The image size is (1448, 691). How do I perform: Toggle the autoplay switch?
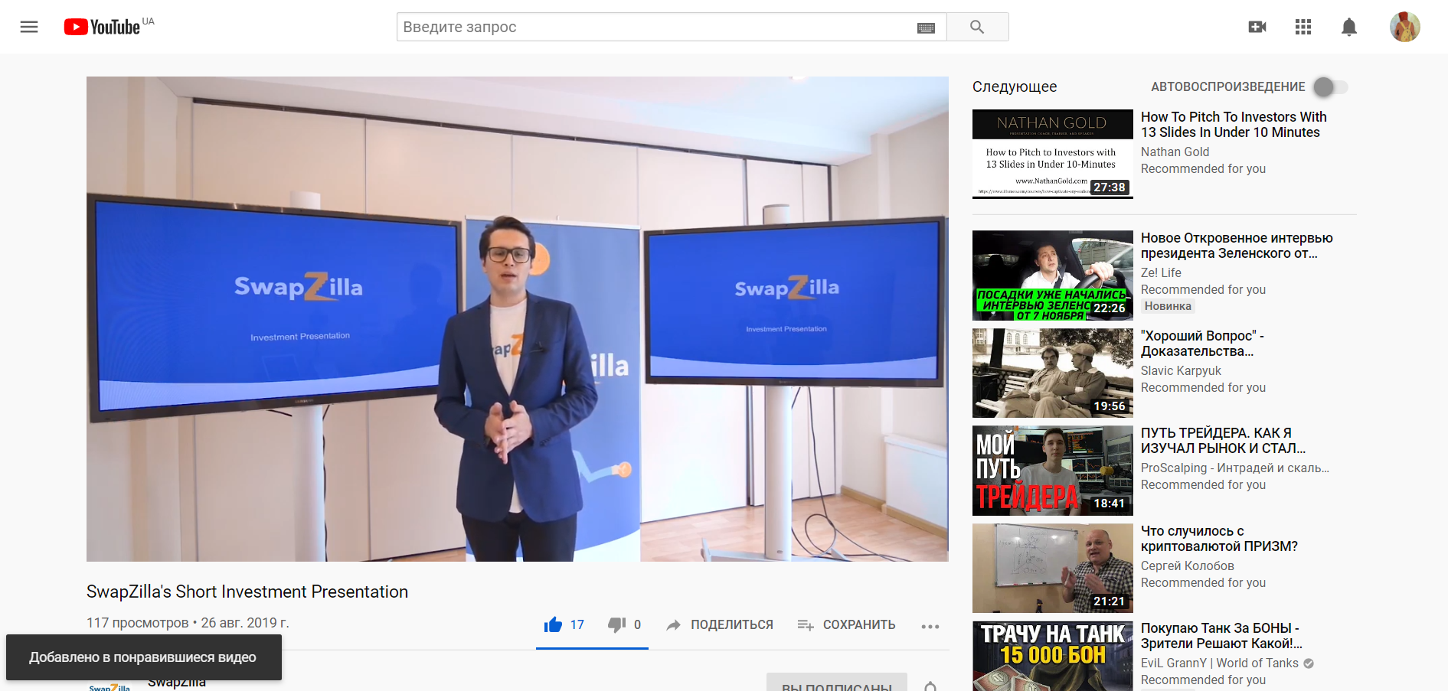pos(1331,87)
